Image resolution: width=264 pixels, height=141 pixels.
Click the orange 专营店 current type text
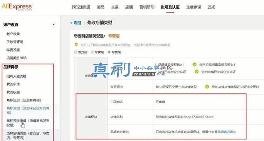(x=114, y=36)
